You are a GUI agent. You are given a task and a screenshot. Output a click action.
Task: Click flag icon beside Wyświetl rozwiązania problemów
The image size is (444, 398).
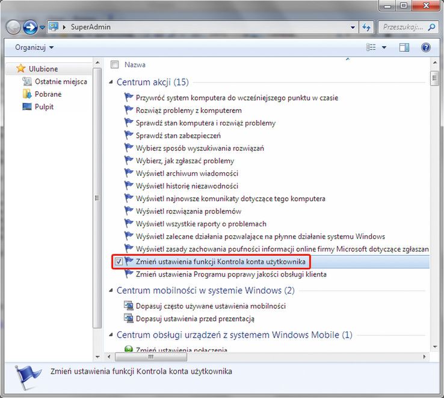pos(129,211)
